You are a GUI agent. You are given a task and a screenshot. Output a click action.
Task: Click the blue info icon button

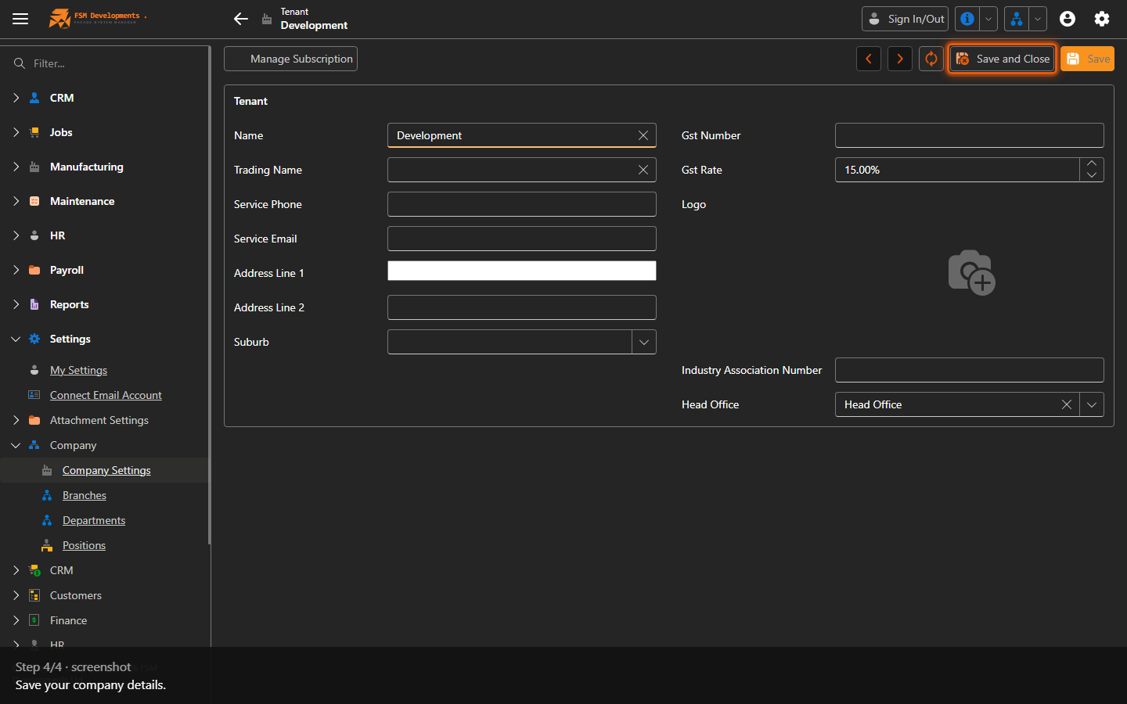coord(967,19)
